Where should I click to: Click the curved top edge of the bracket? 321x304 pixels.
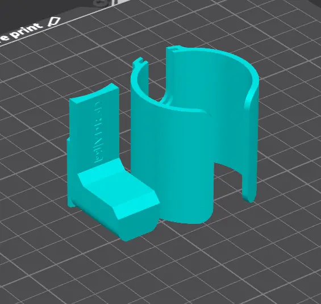click(x=94, y=93)
